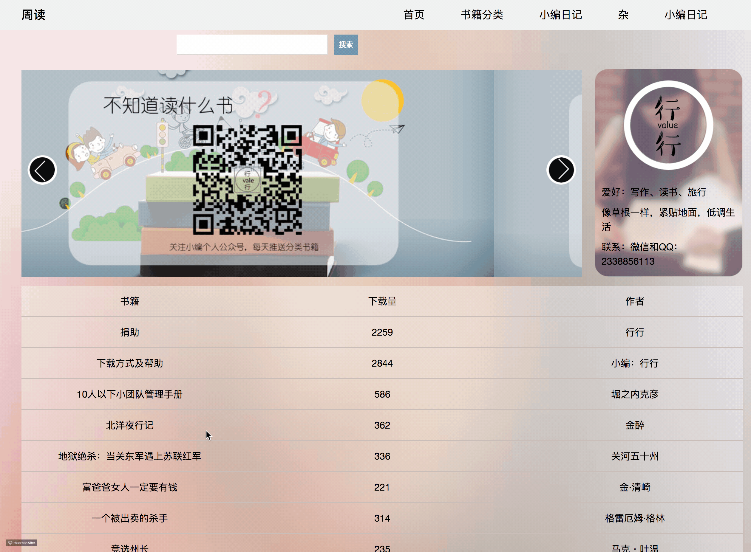Image resolution: width=751 pixels, height=552 pixels.
Task: Open the 杂 navigation item
Action: click(623, 15)
